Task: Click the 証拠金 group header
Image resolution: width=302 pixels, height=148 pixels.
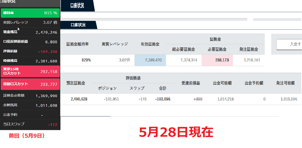Action: pos(215,39)
